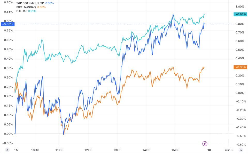Click the bold 15 date marker
This screenshot has width=248, height=154.
(16, 150)
